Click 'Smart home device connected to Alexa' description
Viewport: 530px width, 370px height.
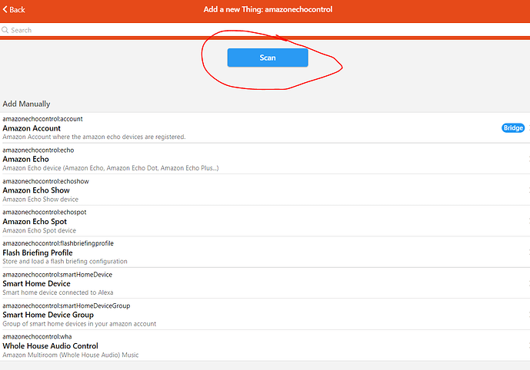click(58, 292)
